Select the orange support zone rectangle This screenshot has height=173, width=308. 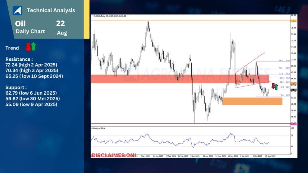[252, 101]
